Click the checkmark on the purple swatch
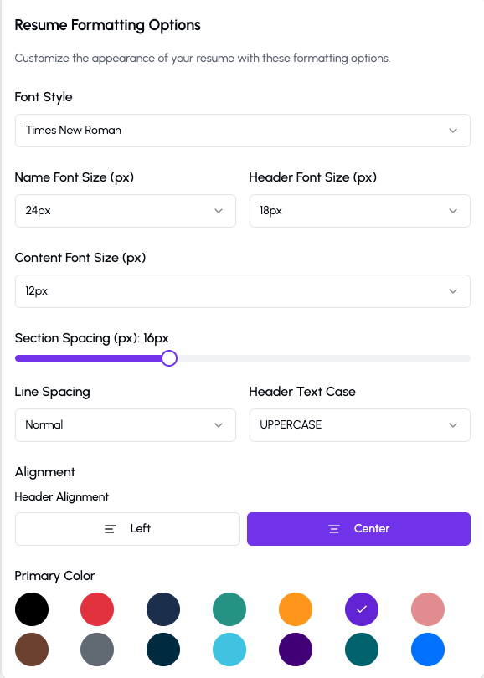484x678 pixels. 362,609
